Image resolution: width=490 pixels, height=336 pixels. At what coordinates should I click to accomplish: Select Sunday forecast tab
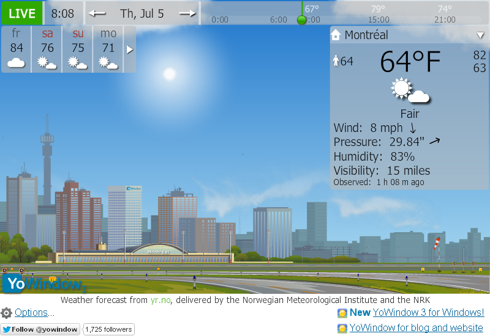pos(78,49)
